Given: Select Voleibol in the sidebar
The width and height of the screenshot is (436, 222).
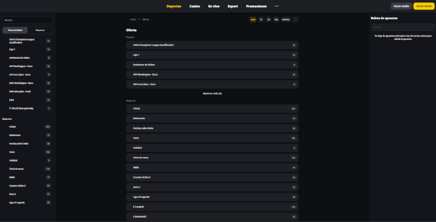Looking at the screenshot, I should pyautogui.click(x=27, y=160).
